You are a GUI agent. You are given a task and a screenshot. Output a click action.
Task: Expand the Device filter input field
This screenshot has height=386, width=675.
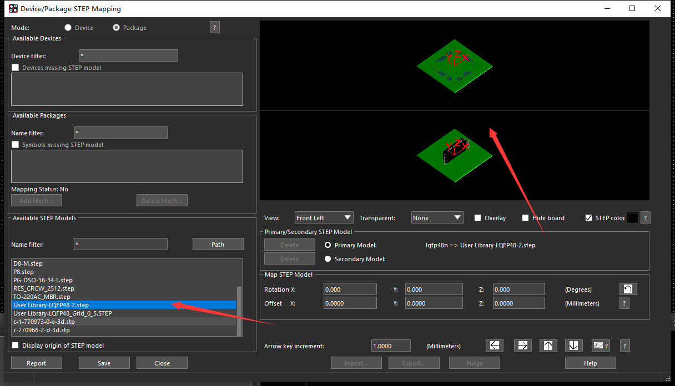(x=128, y=55)
